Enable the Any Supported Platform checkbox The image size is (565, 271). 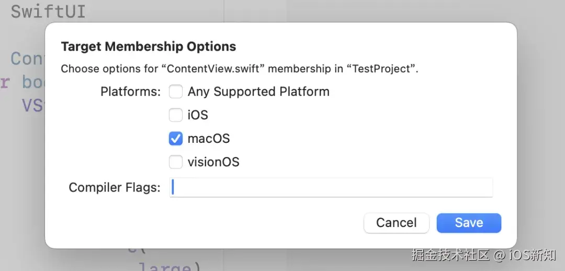176,92
